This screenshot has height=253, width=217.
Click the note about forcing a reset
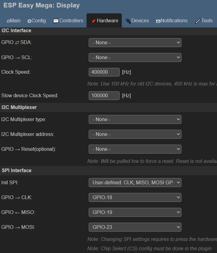point(152,161)
